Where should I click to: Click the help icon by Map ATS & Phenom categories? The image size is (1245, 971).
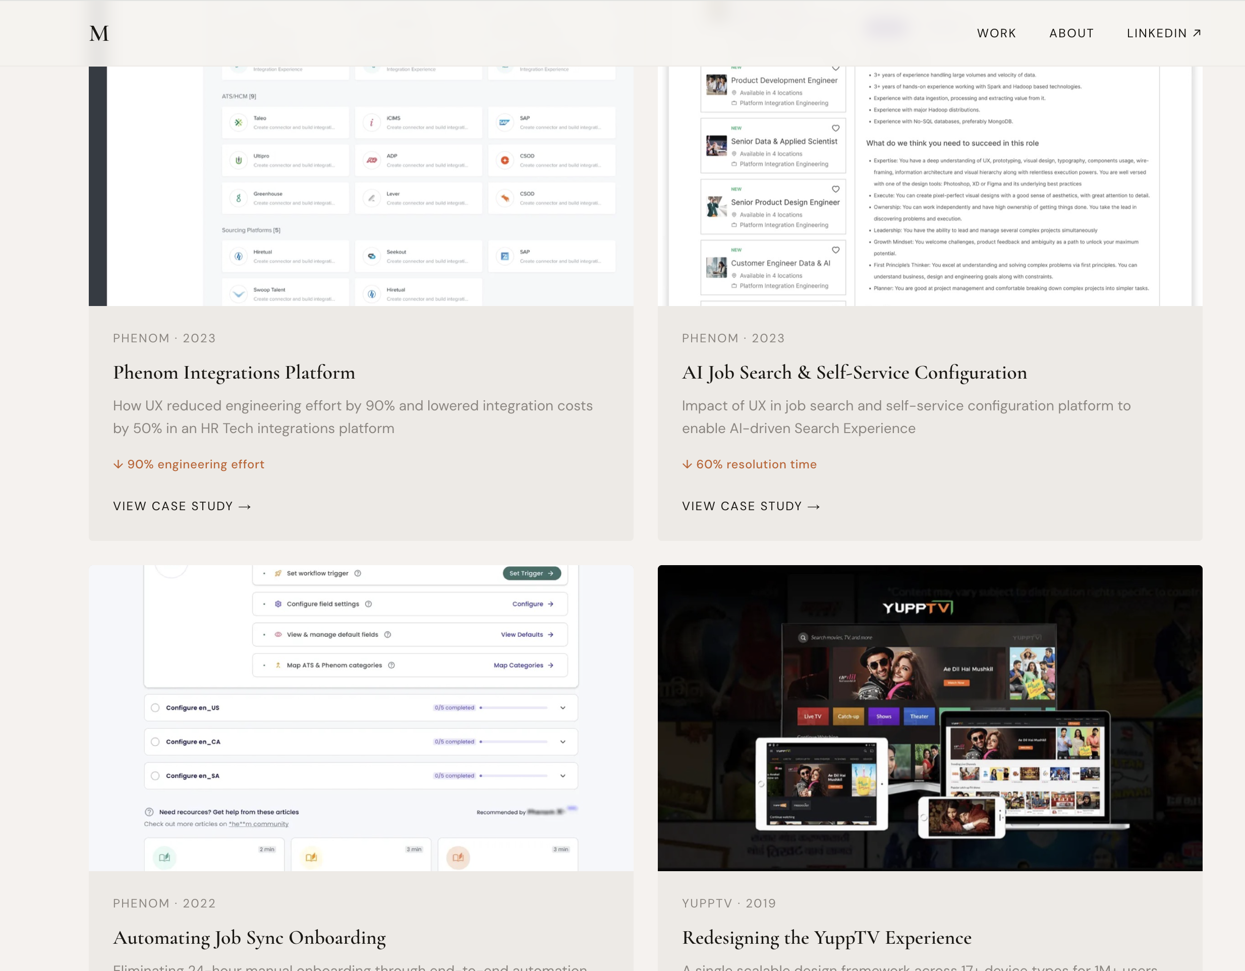tap(391, 665)
